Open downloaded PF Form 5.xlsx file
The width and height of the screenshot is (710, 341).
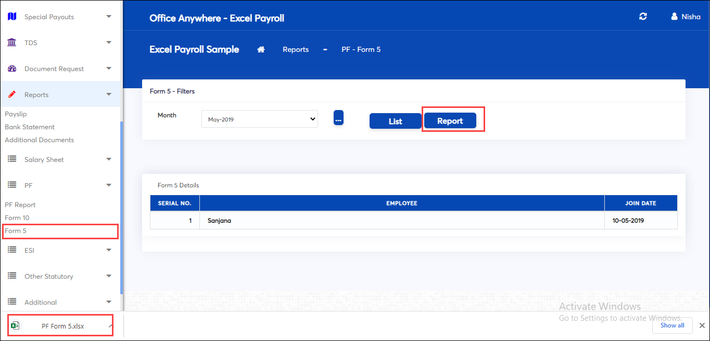[x=63, y=326]
